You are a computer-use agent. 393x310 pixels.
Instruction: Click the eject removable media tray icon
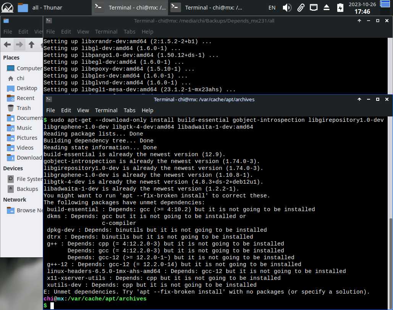pos(326,8)
